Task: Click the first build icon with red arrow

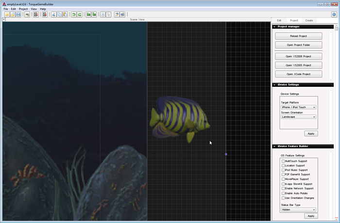Action: click(36, 15)
